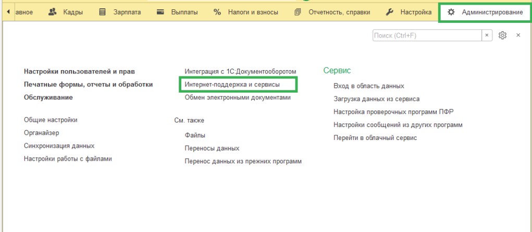532x232 pixels.
Task: Click the Настройка wrench icon
Action: click(389, 11)
